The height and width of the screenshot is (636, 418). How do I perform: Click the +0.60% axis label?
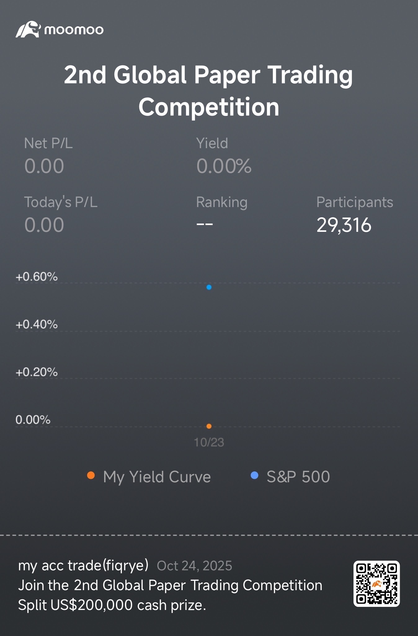pos(37,276)
